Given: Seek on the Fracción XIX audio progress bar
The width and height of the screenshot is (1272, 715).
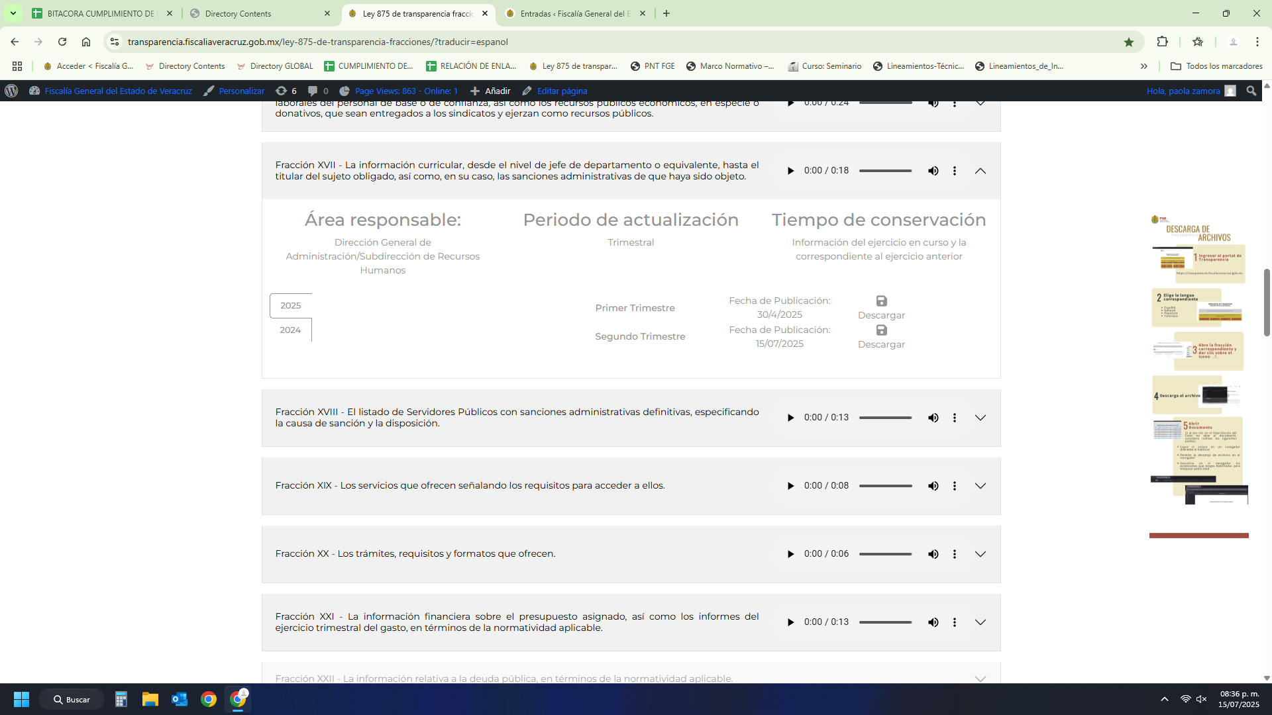Looking at the screenshot, I should point(885,486).
